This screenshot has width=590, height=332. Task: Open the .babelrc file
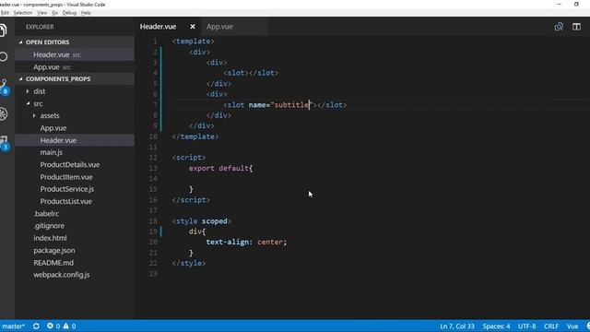(75, 213)
